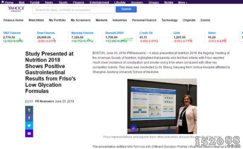
Task: Open Tumblr in the top bar
Action: [35, 2]
